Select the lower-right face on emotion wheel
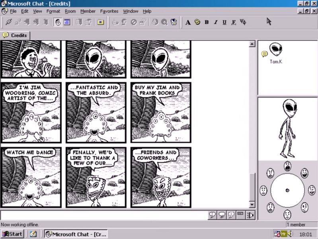This screenshot has height=239, width=318. pos(304,207)
